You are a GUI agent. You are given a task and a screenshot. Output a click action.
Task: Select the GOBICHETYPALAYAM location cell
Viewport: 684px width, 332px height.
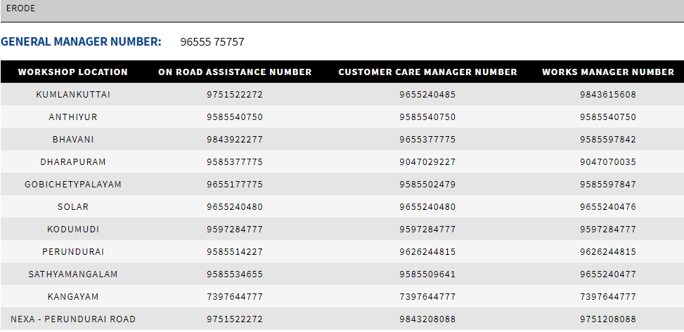(73, 185)
